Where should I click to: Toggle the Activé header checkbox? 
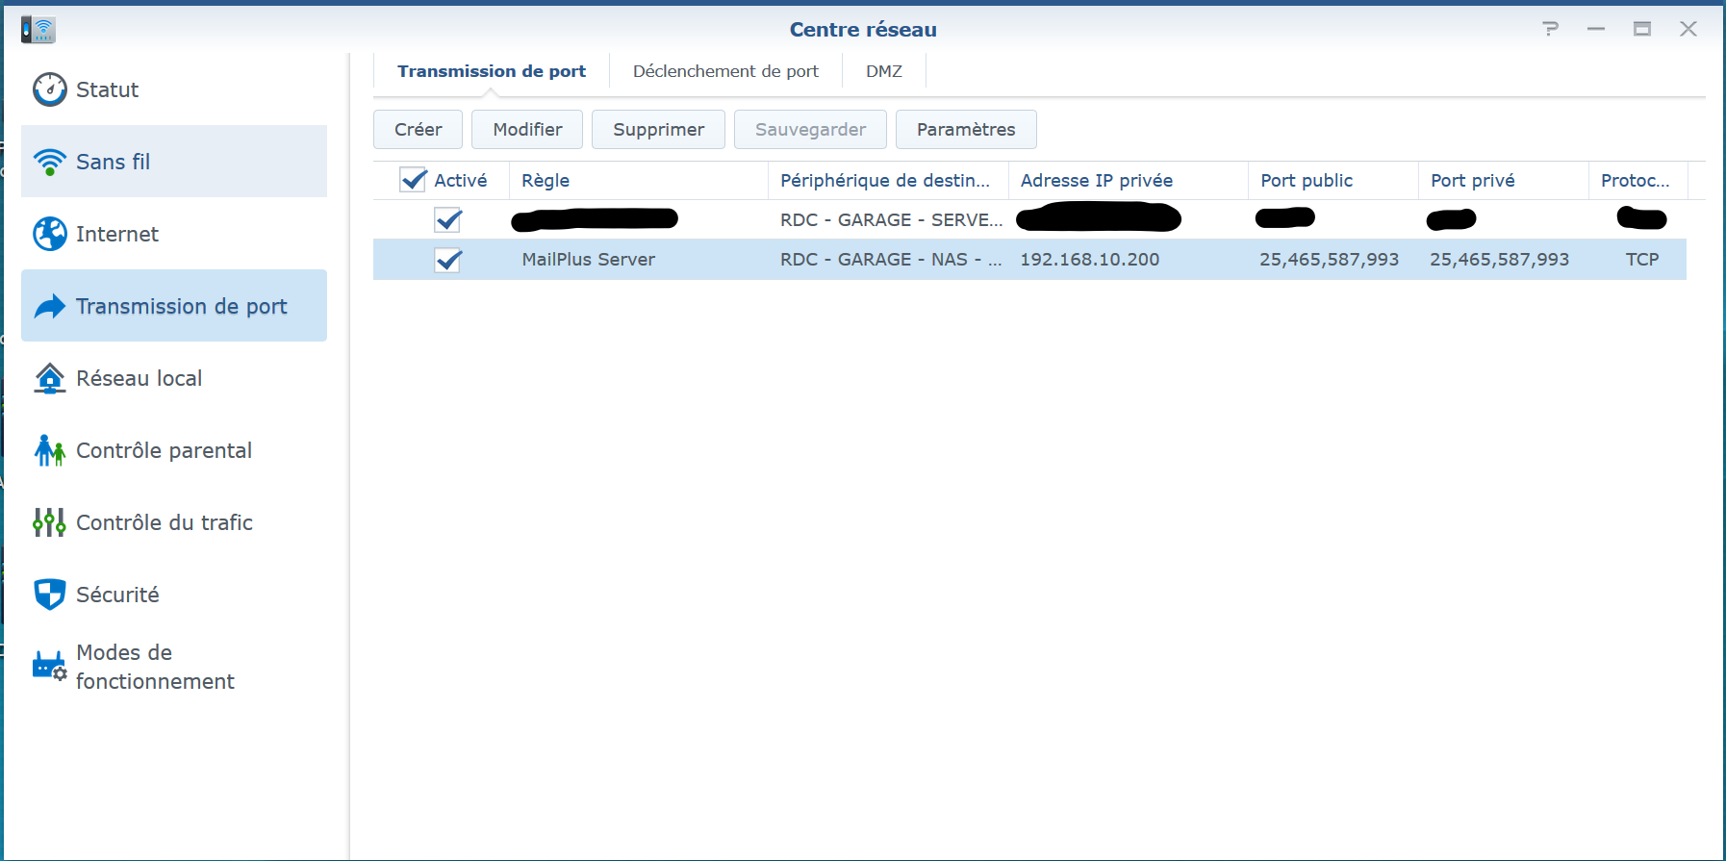(x=413, y=180)
